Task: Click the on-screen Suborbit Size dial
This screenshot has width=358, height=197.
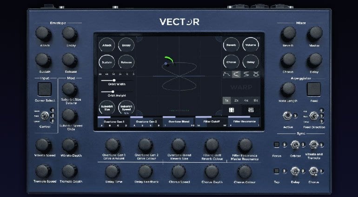Action: 107,108
